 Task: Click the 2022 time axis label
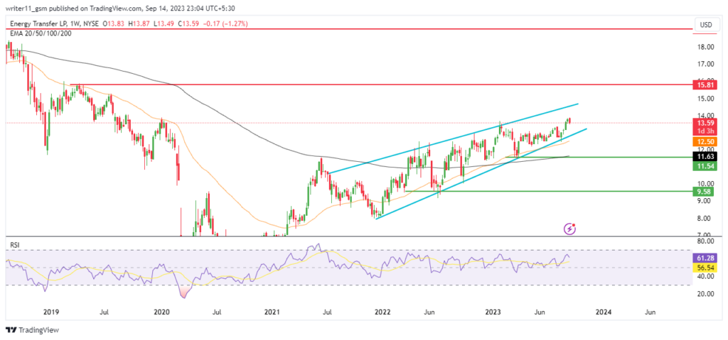382,312
